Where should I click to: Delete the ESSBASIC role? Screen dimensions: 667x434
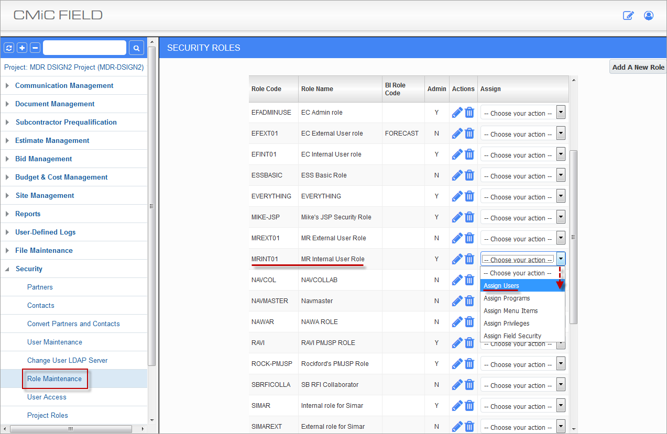469,175
